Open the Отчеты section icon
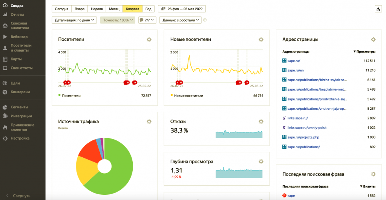 (5, 15)
